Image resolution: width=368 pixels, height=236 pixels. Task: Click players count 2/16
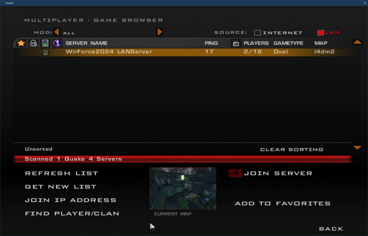click(x=252, y=52)
